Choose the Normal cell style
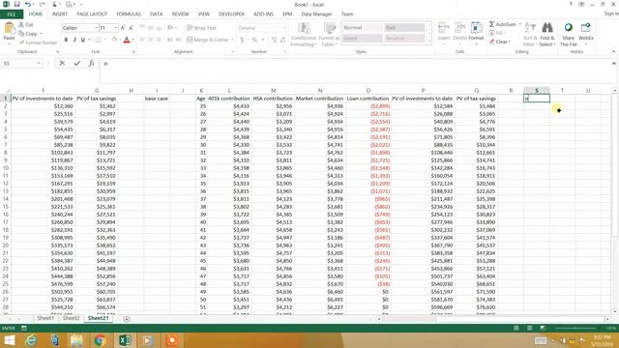619x348 pixels. tap(362, 27)
